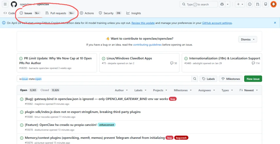Expand the Milestones filter dropdown
This screenshot has width=280, height=144.
[183, 90]
